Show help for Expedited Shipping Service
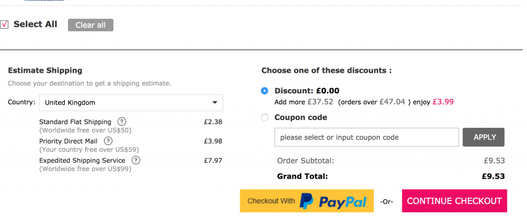Viewport: 527px width, 217px height. [x=136, y=161]
